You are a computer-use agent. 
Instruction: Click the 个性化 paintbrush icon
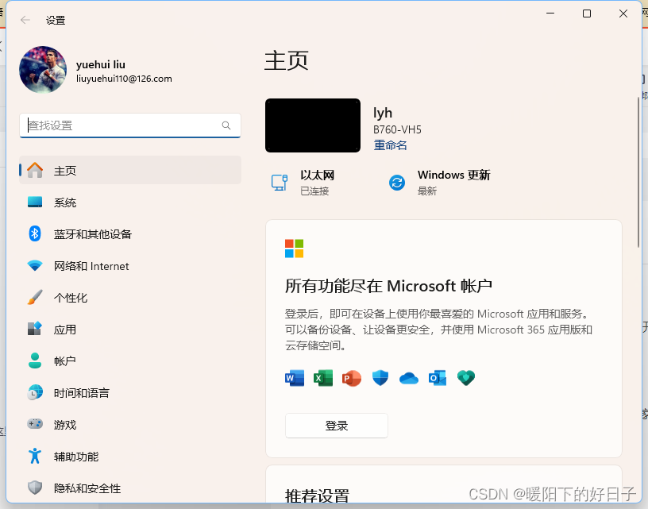[35, 297]
